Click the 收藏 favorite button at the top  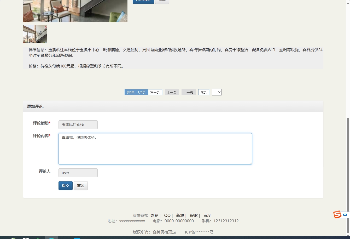[x=162, y=1]
